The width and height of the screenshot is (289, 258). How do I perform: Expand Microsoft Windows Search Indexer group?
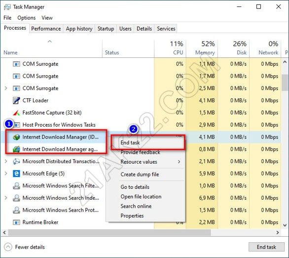pos(6,198)
